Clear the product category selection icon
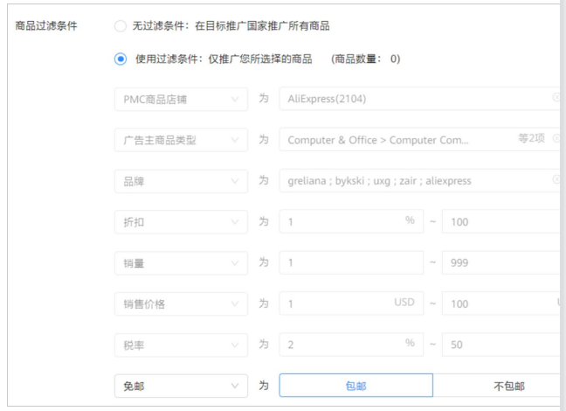Screen dimensions: 566x411 (x=556, y=138)
